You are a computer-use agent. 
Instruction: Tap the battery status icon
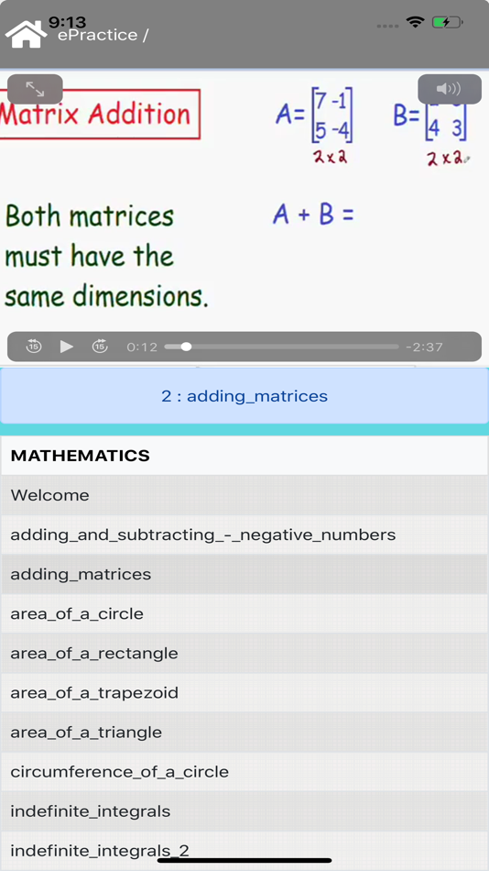tap(448, 23)
